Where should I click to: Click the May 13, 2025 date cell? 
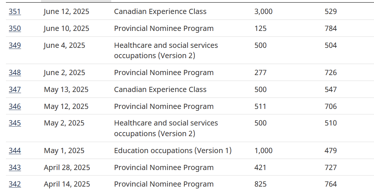pos(66,89)
